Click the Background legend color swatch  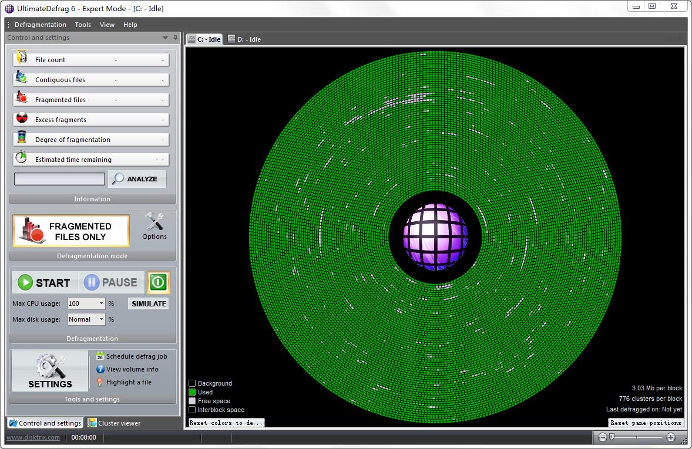tap(192, 383)
